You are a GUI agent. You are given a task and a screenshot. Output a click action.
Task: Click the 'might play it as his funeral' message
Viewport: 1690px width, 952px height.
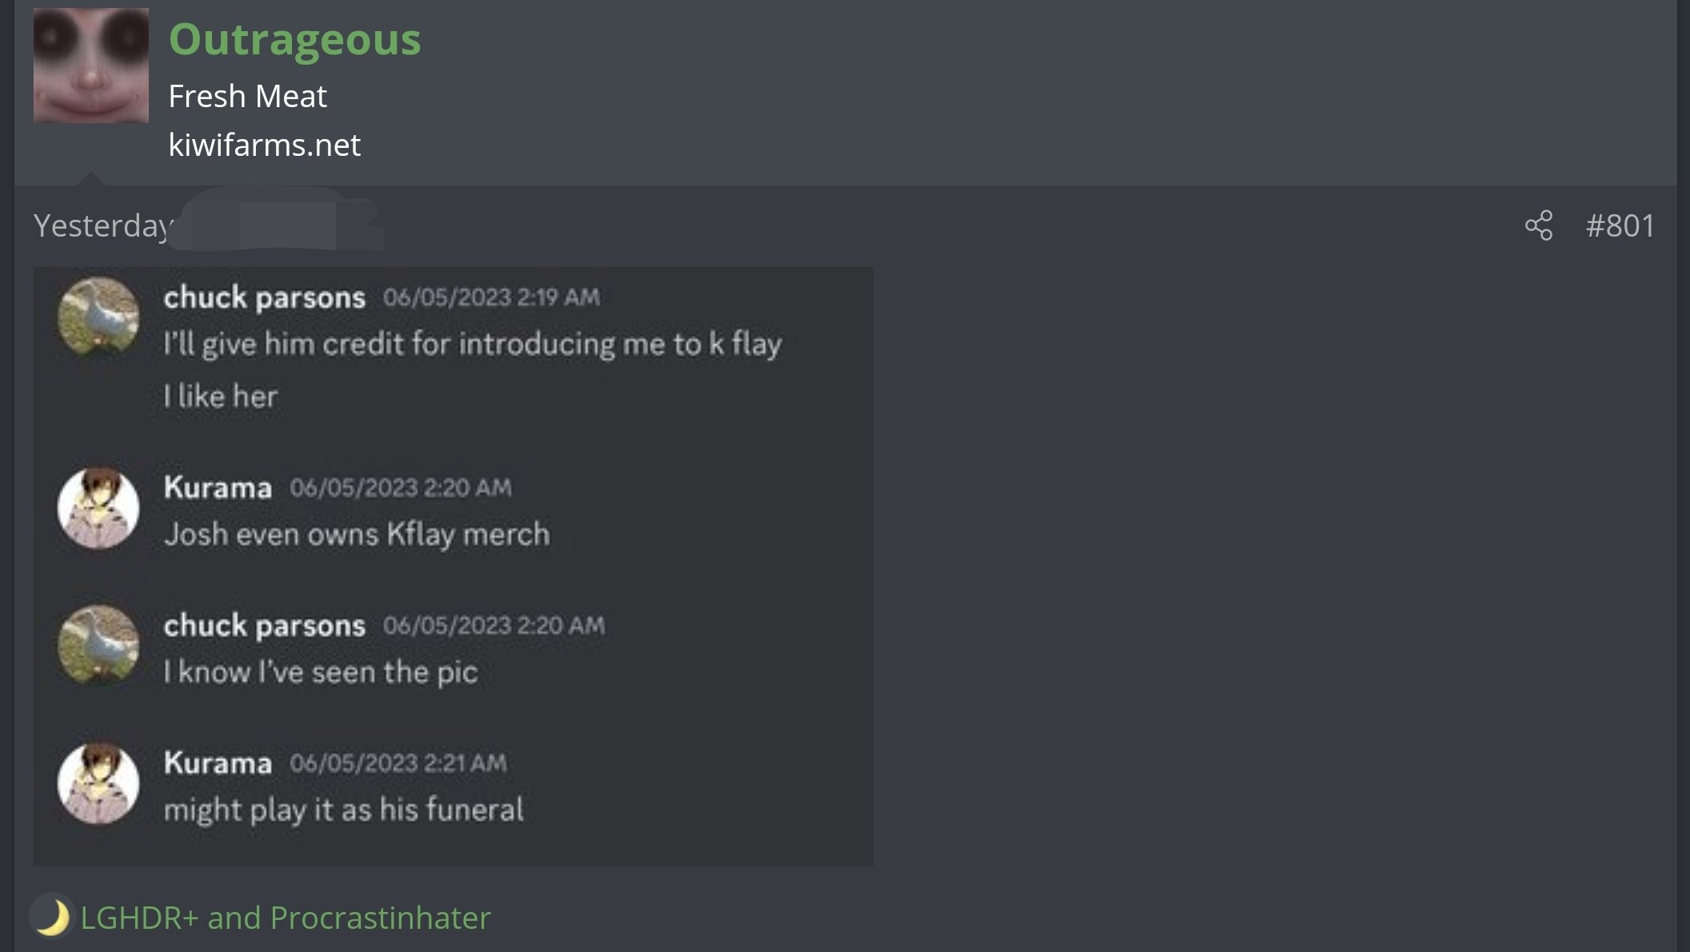point(344,810)
